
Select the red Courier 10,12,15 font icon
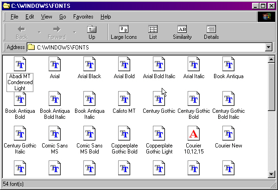coord(194,133)
